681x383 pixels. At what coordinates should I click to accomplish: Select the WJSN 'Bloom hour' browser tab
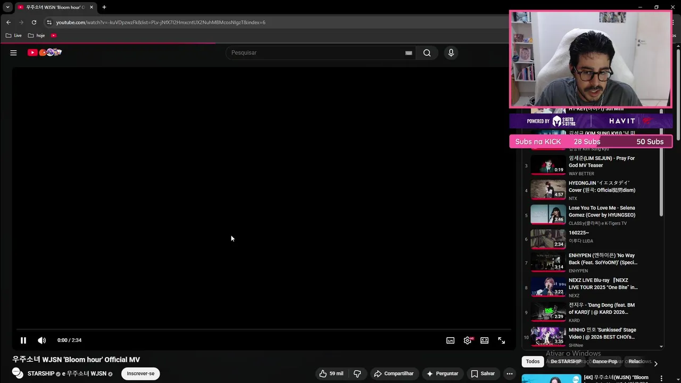coord(55,7)
